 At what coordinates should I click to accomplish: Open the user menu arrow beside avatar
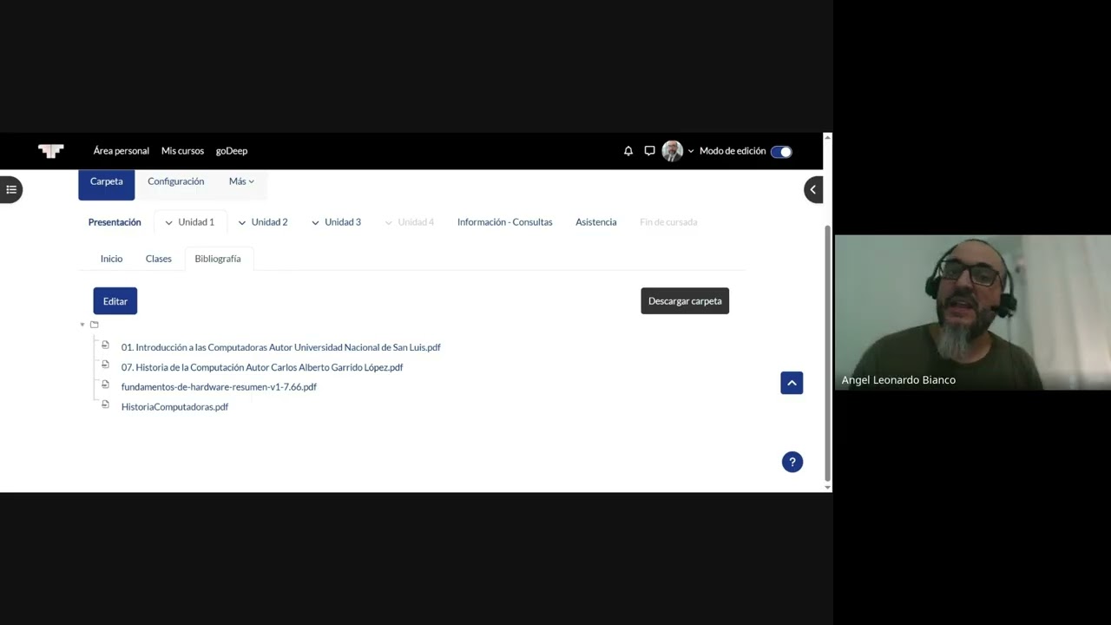[691, 151]
